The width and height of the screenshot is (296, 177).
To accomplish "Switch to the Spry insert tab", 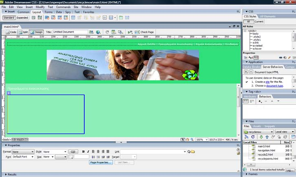I will pyautogui.click(x=68, y=12).
